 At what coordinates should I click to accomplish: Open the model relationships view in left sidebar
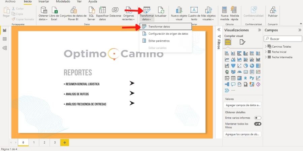click(5, 48)
